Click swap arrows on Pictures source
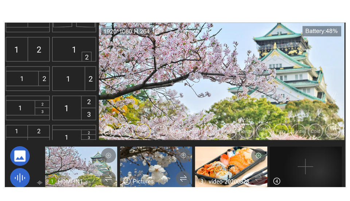The image size is (350, 201). click(x=183, y=178)
